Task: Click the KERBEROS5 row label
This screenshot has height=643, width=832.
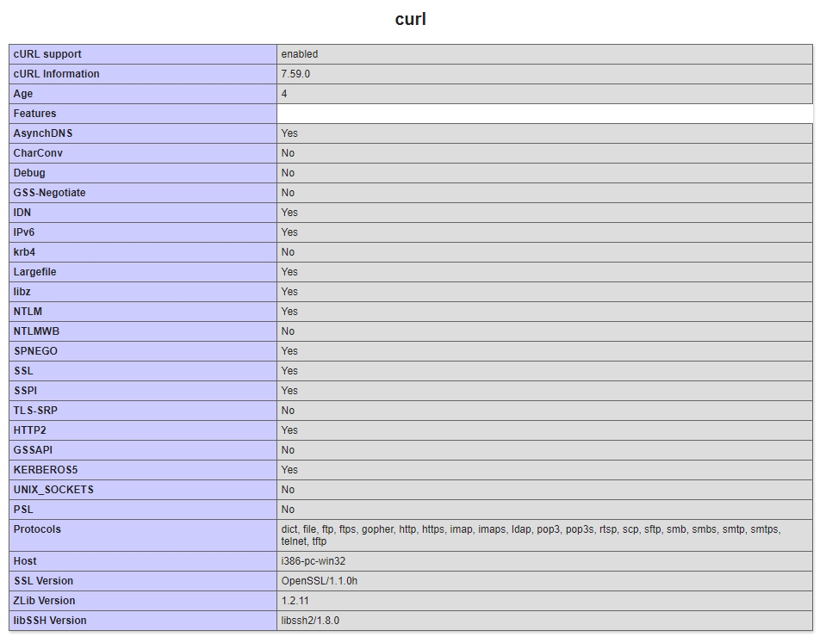Action: click(x=46, y=470)
